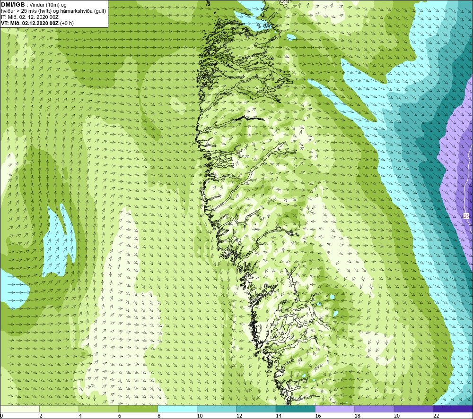Click legend scale value '16'

tap(318, 416)
